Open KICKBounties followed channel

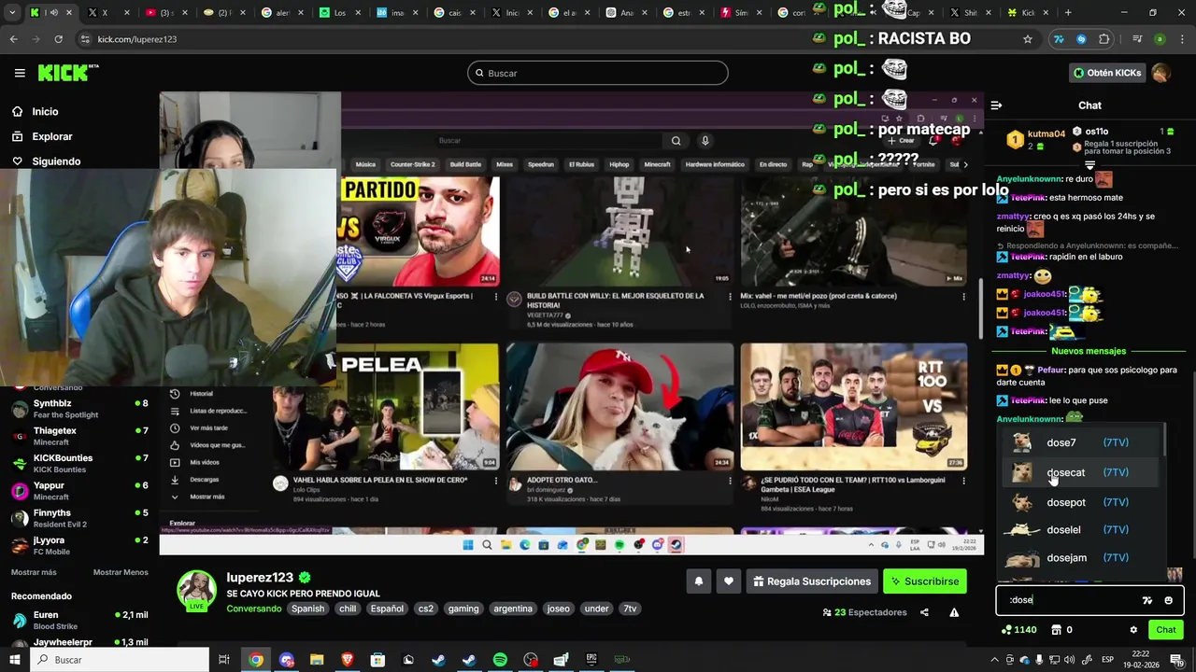79,463
